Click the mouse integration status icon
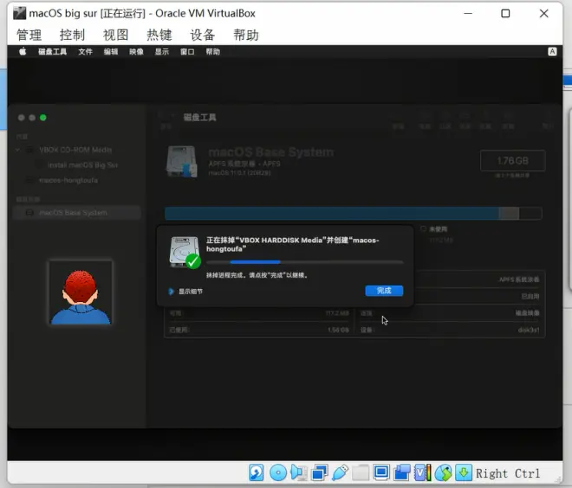The image size is (572, 488). click(444, 472)
